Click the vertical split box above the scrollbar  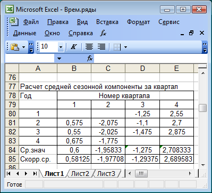pos(202,67)
